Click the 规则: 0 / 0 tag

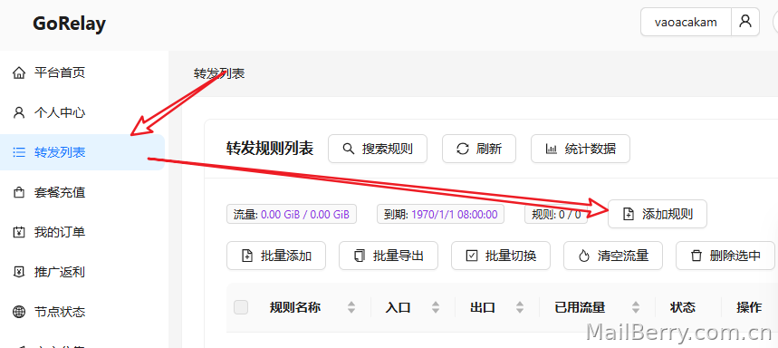click(x=556, y=215)
